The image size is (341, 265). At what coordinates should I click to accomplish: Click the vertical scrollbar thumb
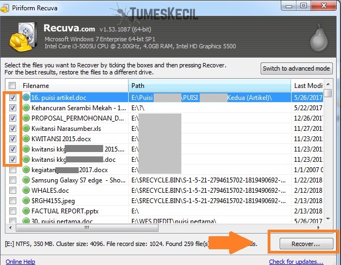(328, 93)
